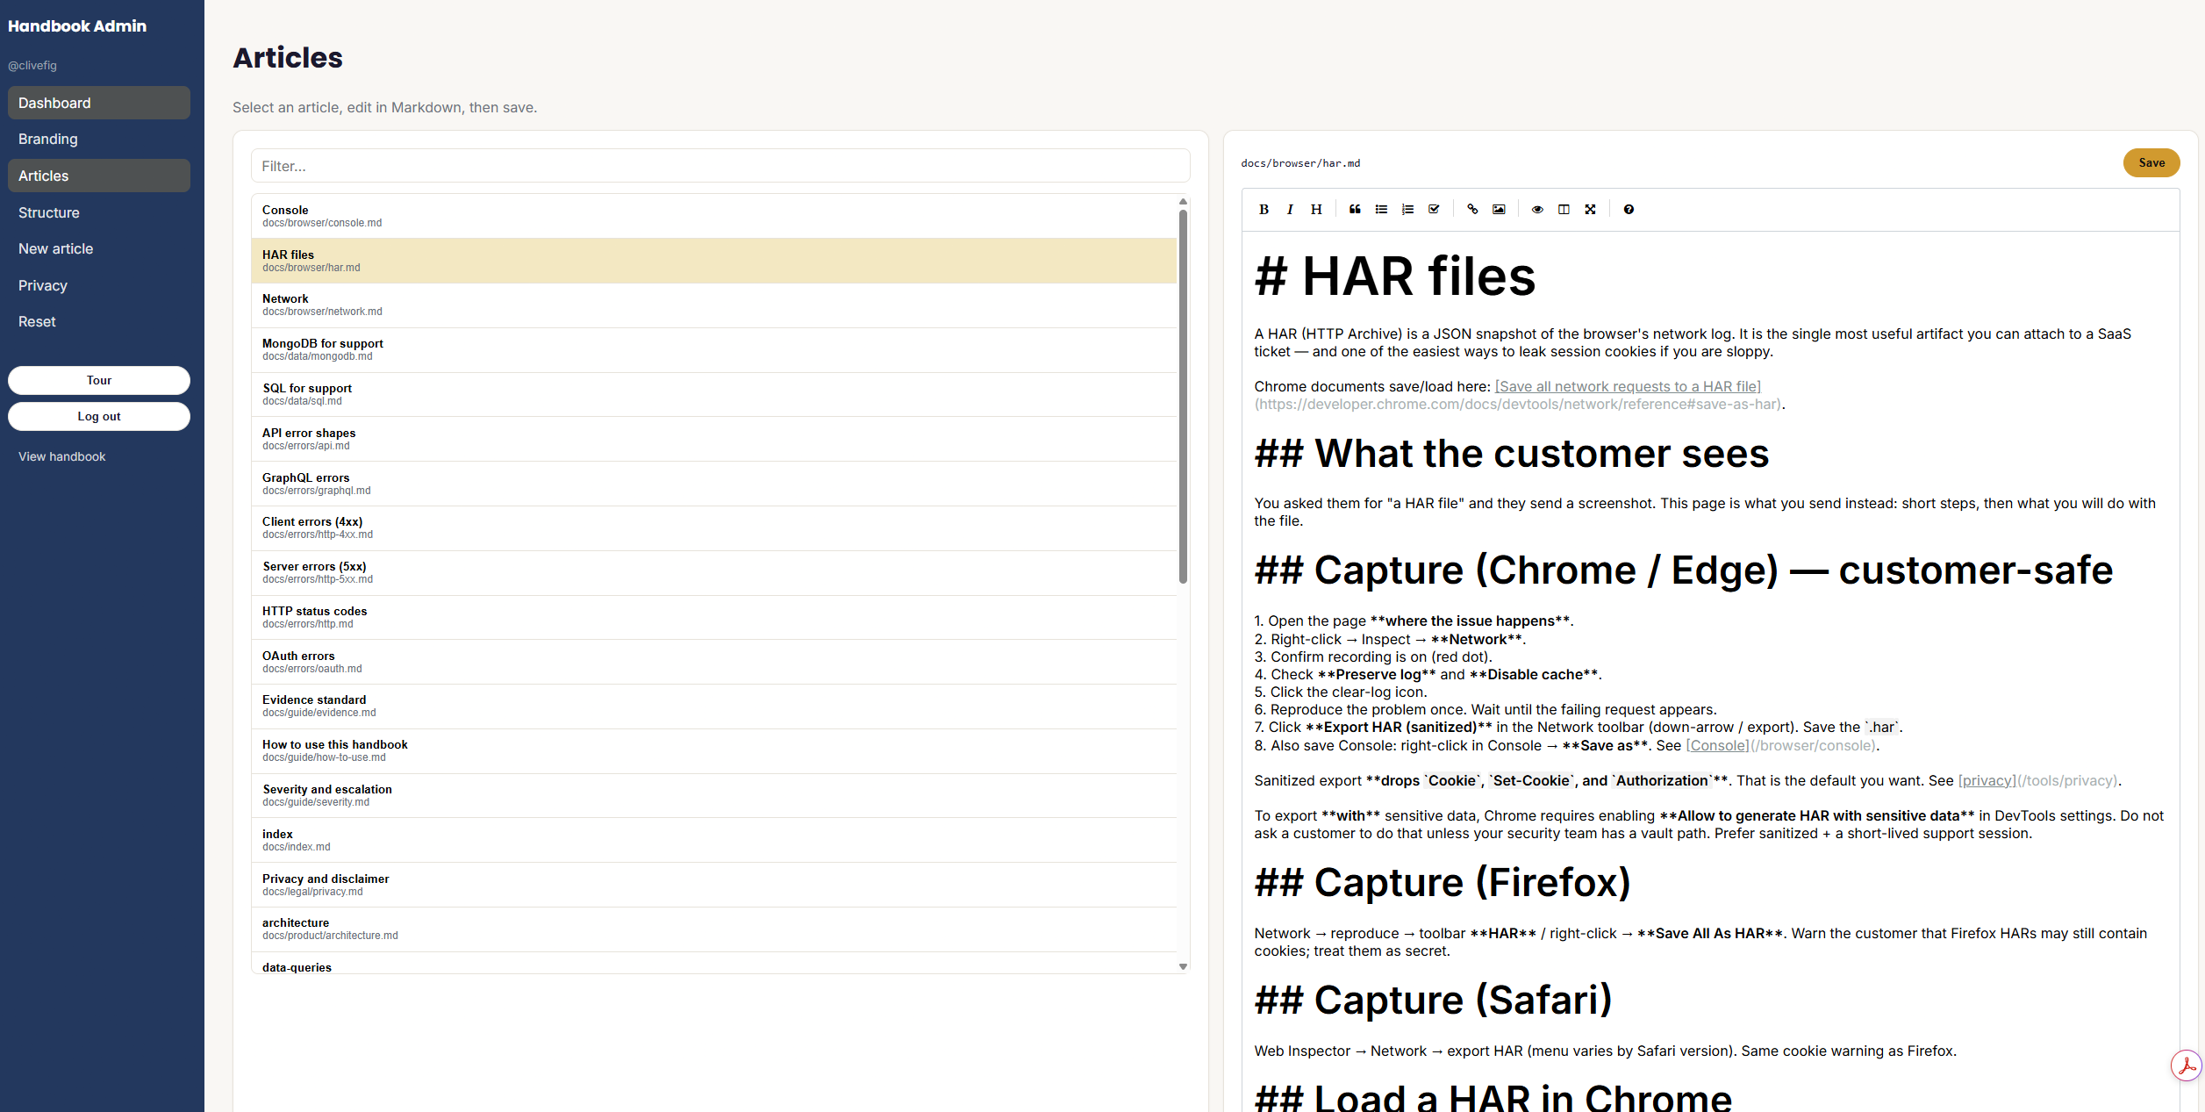Viewport: 2205px width, 1112px height.
Task: Start the Tour
Action: click(x=99, y=380)
